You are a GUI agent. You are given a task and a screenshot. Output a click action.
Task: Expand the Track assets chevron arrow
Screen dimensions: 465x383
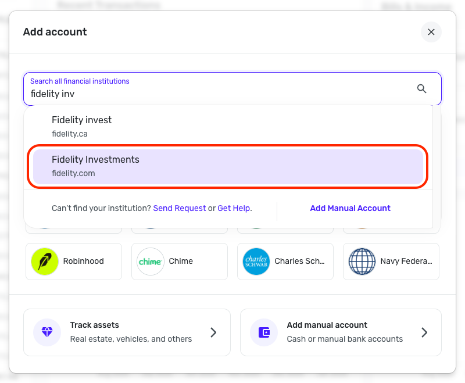point(213,332)
